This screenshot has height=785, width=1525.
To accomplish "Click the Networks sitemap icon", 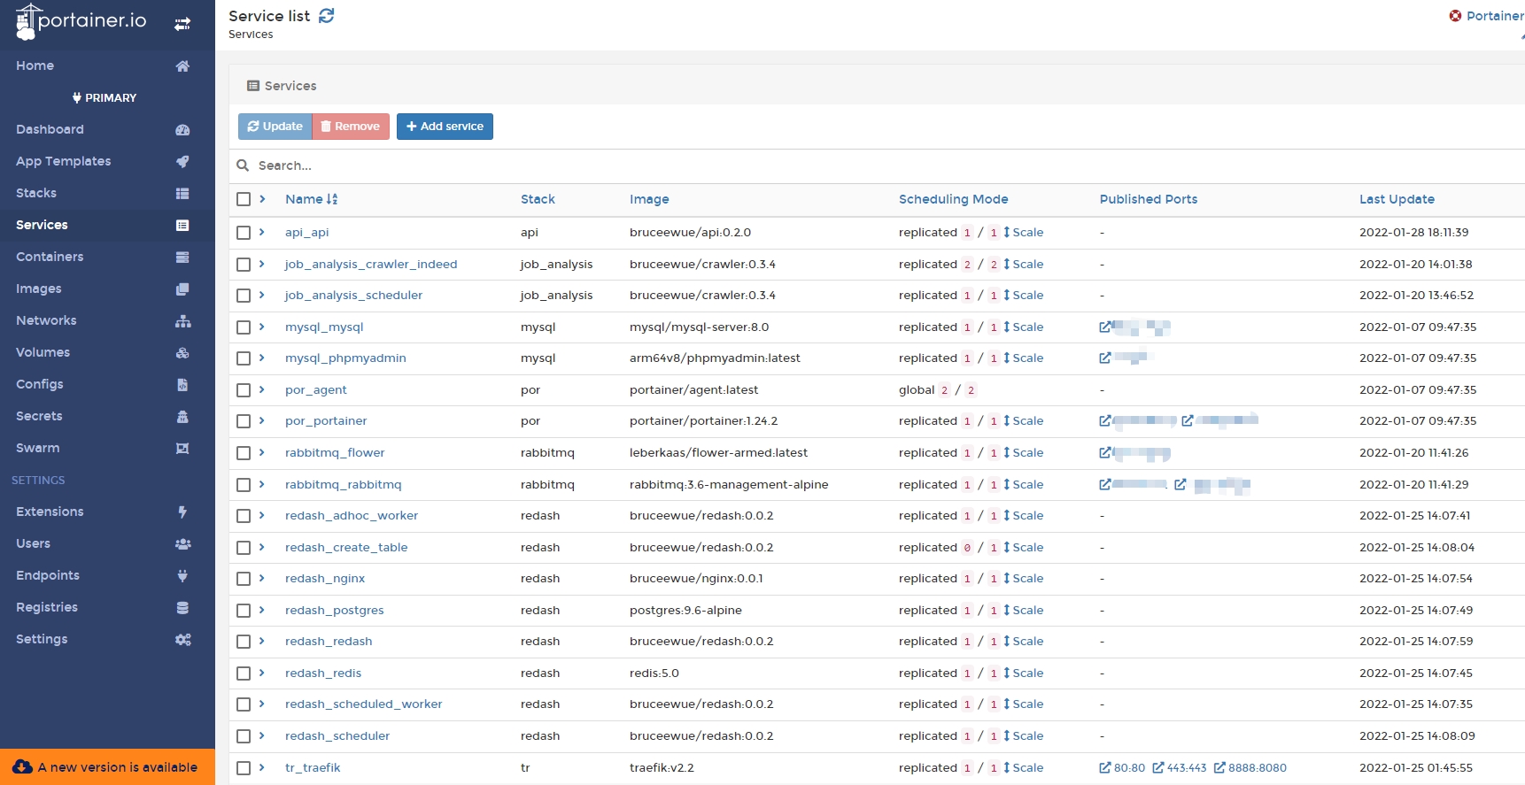I will coord(182,321).
